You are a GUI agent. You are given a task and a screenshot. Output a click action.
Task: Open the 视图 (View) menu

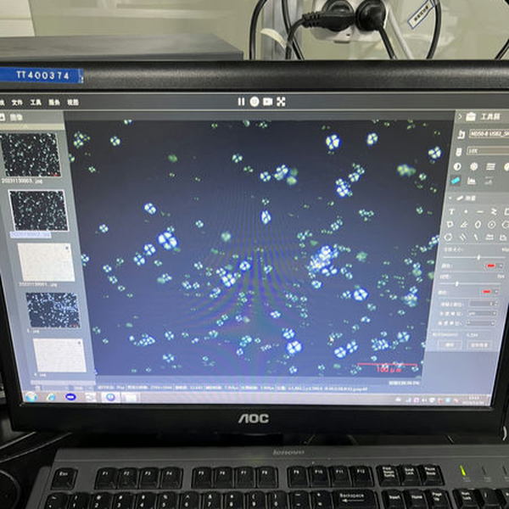pos(73,101)
